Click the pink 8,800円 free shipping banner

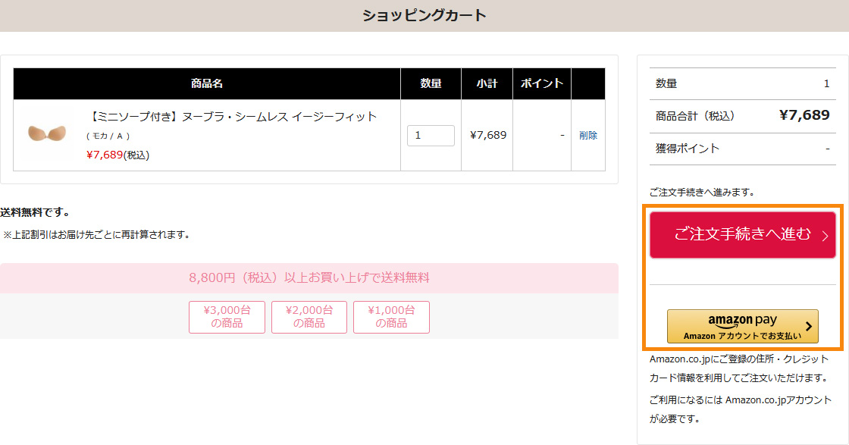pyautogui.click(x=309, y=278)
